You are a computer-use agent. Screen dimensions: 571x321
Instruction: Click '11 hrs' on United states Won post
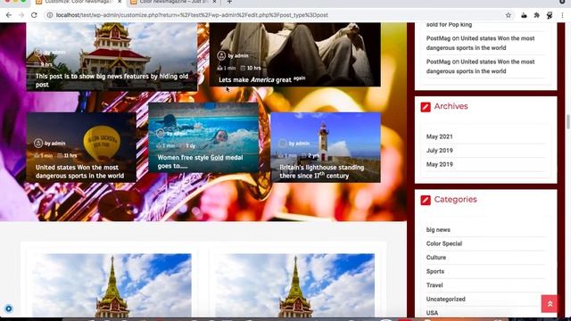tap(70, 155)
